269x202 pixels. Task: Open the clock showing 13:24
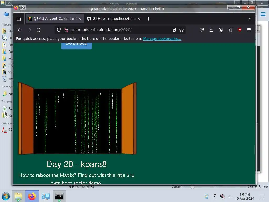pyautogui.click(x=245, y=196)
